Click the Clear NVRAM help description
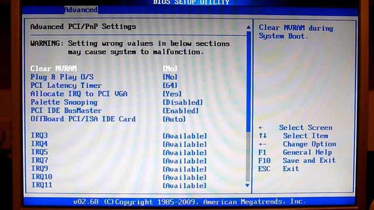The width and height of the screenshot is (374, 210). tap(296, 32)
